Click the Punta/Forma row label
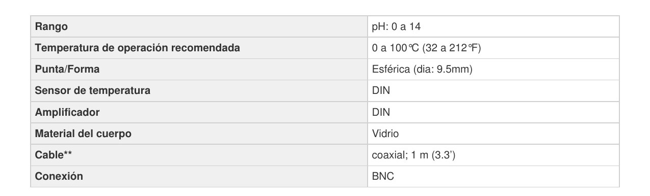Viewport: 650px width, 196px height. (x=67, y=70)
